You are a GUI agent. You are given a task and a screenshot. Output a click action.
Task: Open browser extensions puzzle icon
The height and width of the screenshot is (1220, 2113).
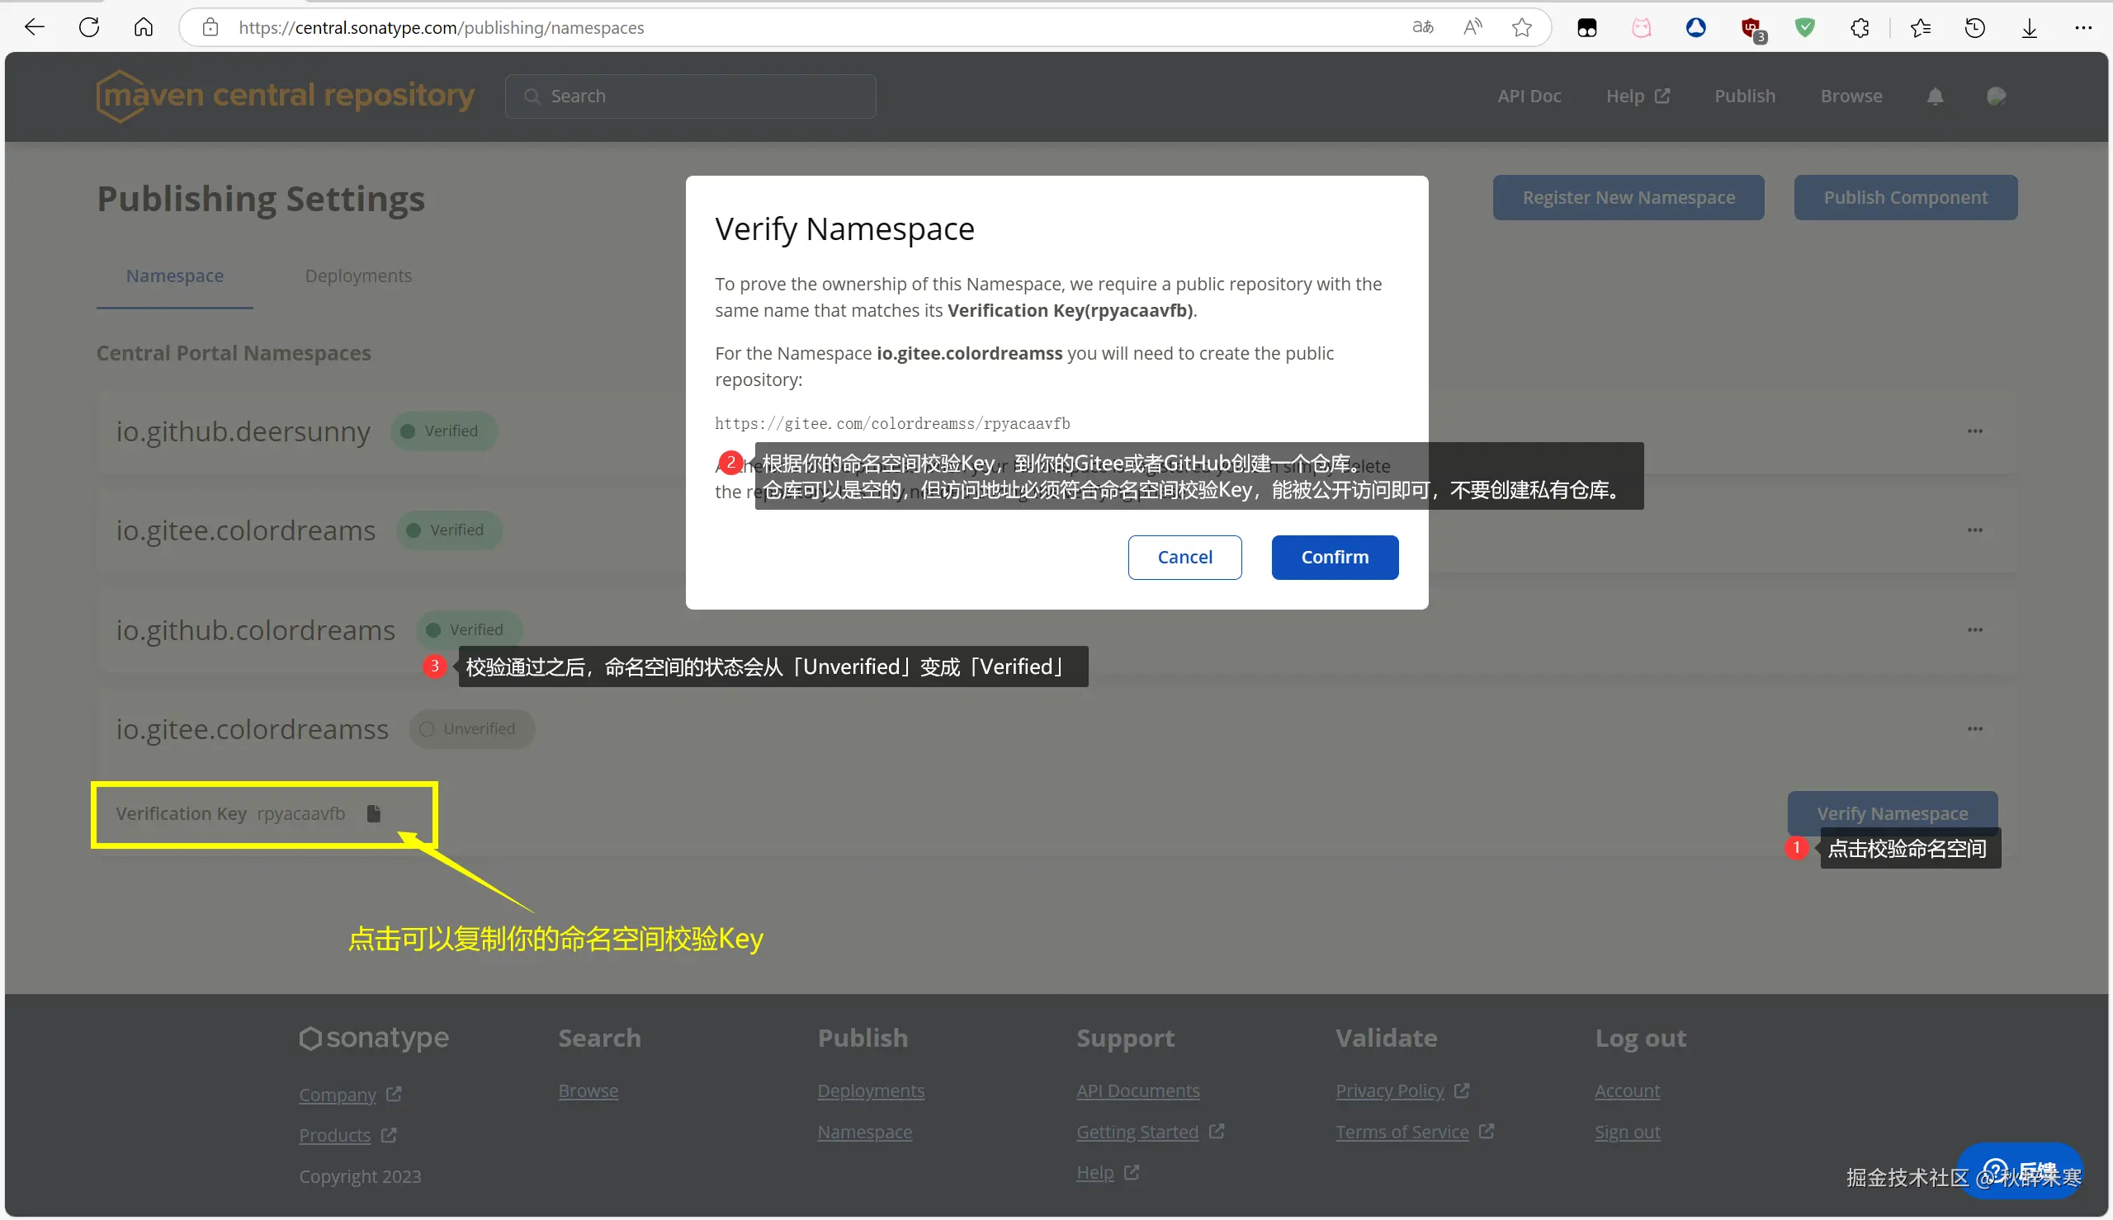[x=1860, y=28]
